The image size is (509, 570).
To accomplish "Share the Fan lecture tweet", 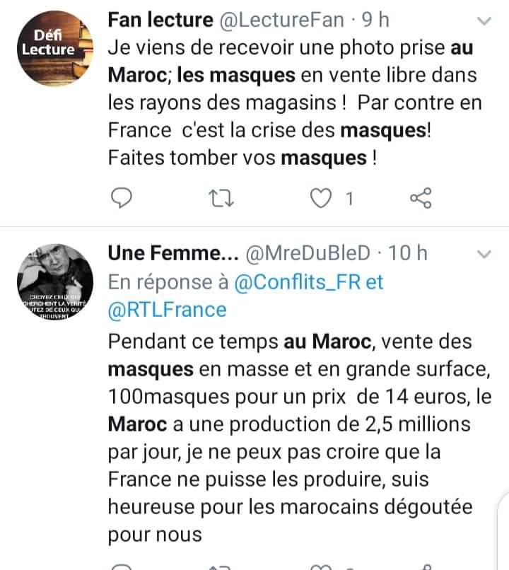I will pos(421,199).
